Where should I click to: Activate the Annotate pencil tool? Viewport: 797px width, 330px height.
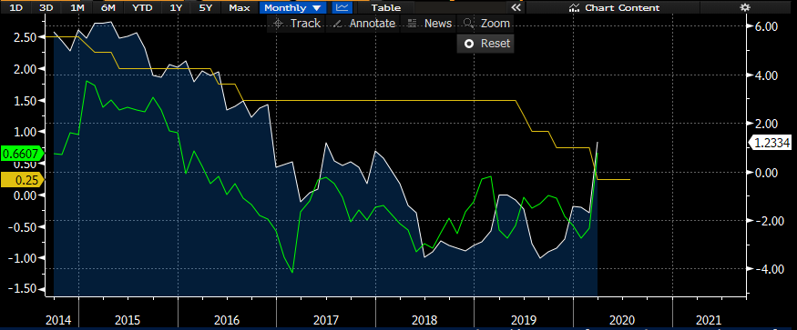364,24
